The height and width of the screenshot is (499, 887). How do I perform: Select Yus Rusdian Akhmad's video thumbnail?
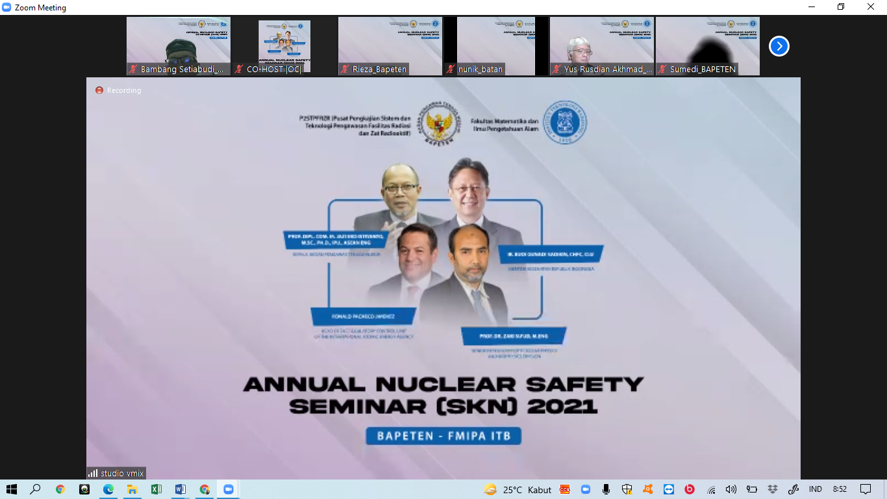602,46
